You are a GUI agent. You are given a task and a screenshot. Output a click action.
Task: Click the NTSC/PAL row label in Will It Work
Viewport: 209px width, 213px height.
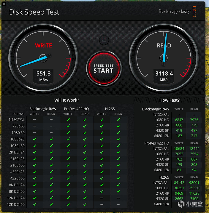pos(17,120)
